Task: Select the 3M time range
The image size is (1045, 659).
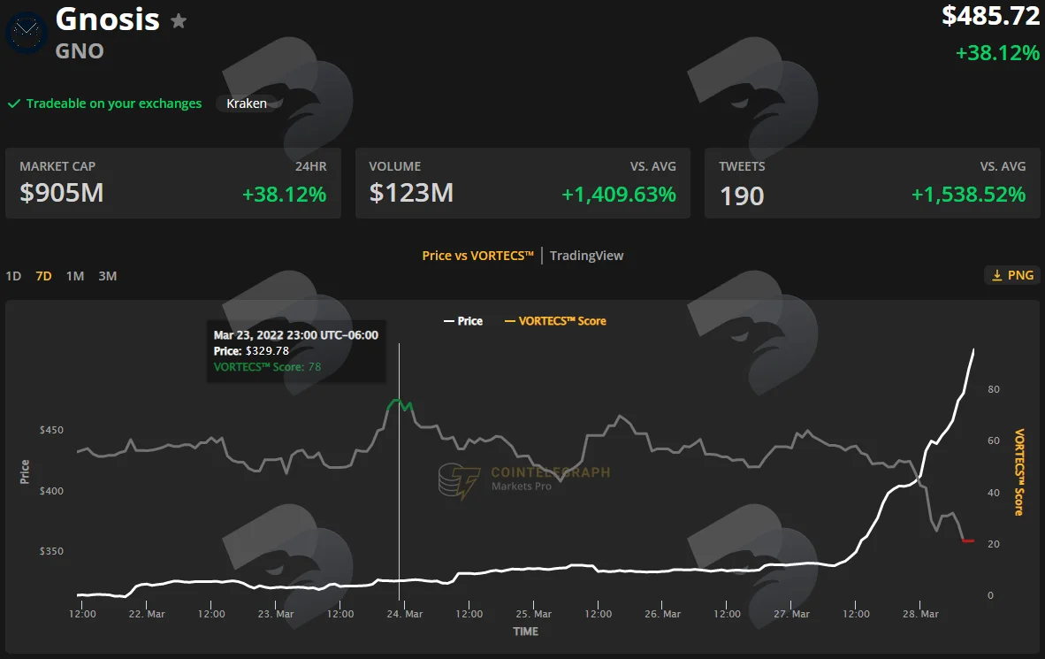Action: point(107,275)
